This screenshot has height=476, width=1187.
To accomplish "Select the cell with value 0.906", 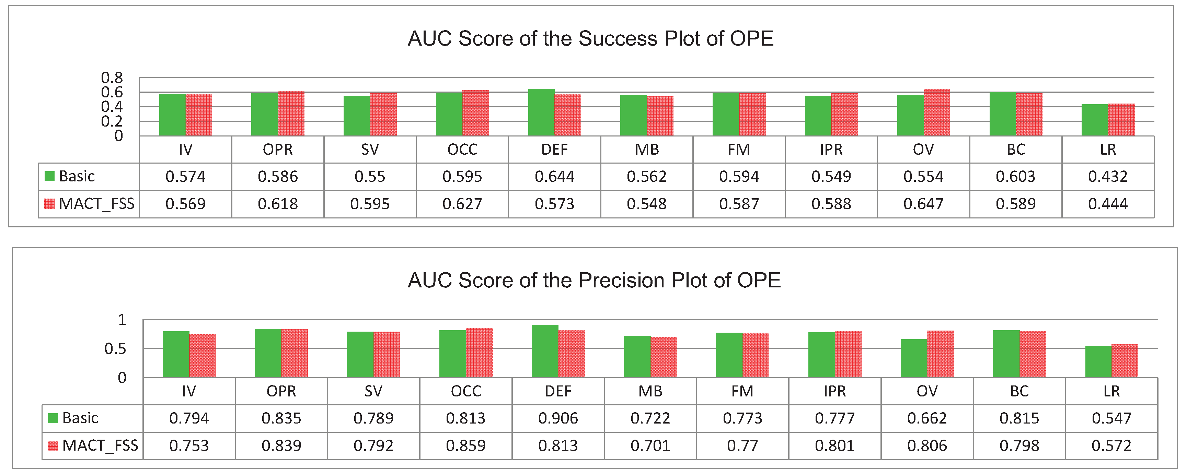I will tap(558, 418).
